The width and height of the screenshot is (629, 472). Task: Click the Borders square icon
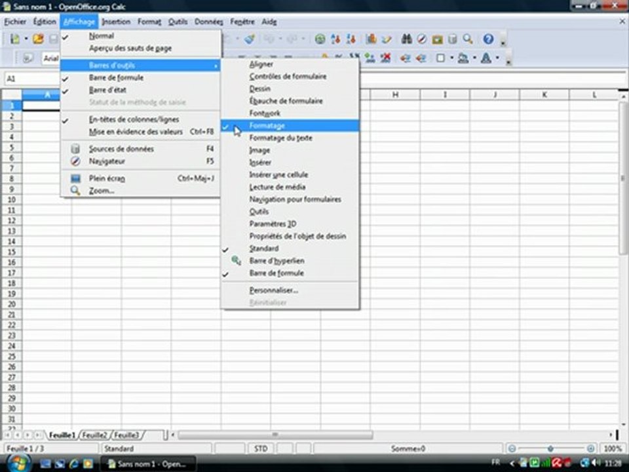pos(440,58)
